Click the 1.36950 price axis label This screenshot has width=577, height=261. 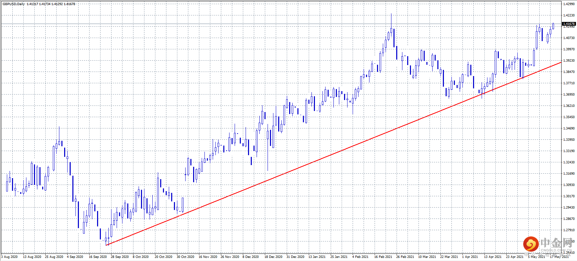click(x=569, y=95)
